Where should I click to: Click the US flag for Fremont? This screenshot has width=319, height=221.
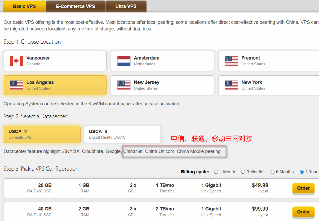click(x=232, y=61)
